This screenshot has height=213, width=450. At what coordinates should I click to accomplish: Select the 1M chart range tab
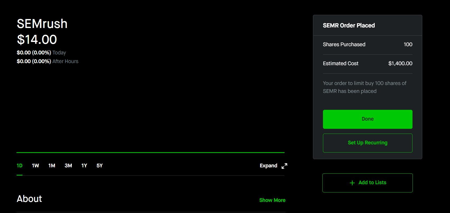[x=52, y=166]
